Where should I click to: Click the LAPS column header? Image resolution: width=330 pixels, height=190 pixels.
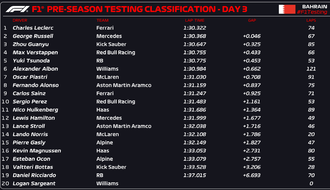point(311,20)
